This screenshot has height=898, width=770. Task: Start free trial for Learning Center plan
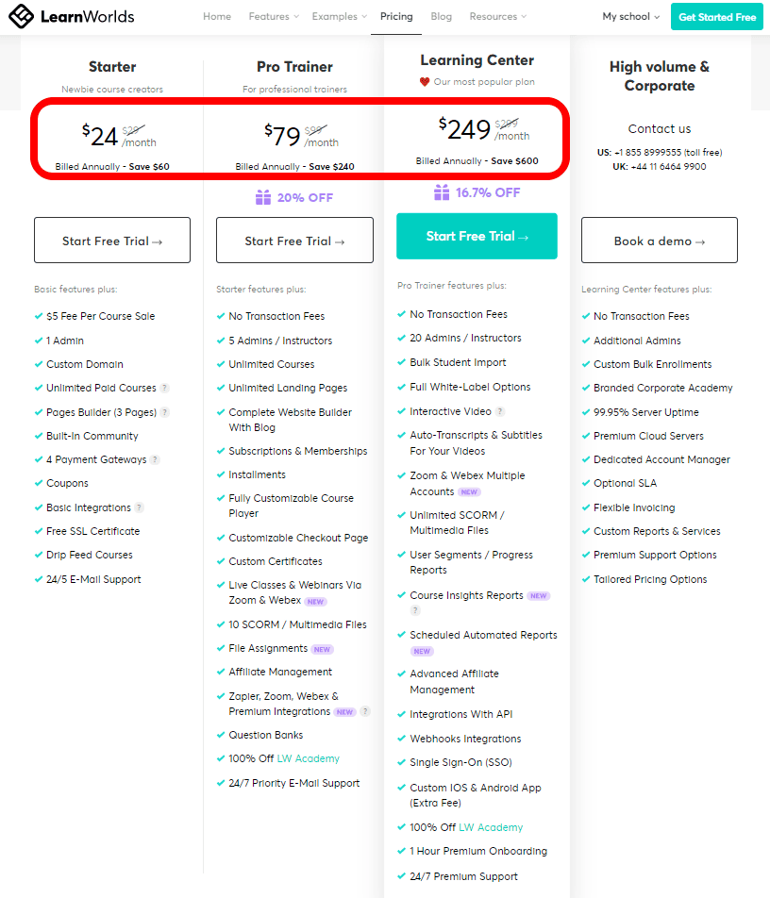(477, 236)
